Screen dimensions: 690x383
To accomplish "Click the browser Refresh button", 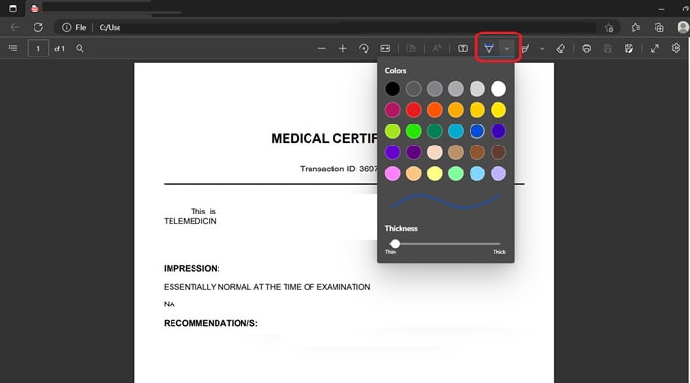I will pos(38,27).
